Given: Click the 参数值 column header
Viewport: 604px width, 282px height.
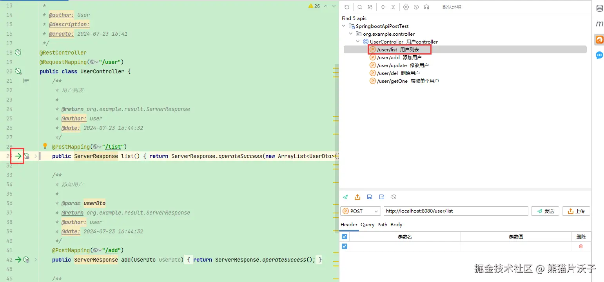Looking at the screenshot, I should (x=516, y=237).
